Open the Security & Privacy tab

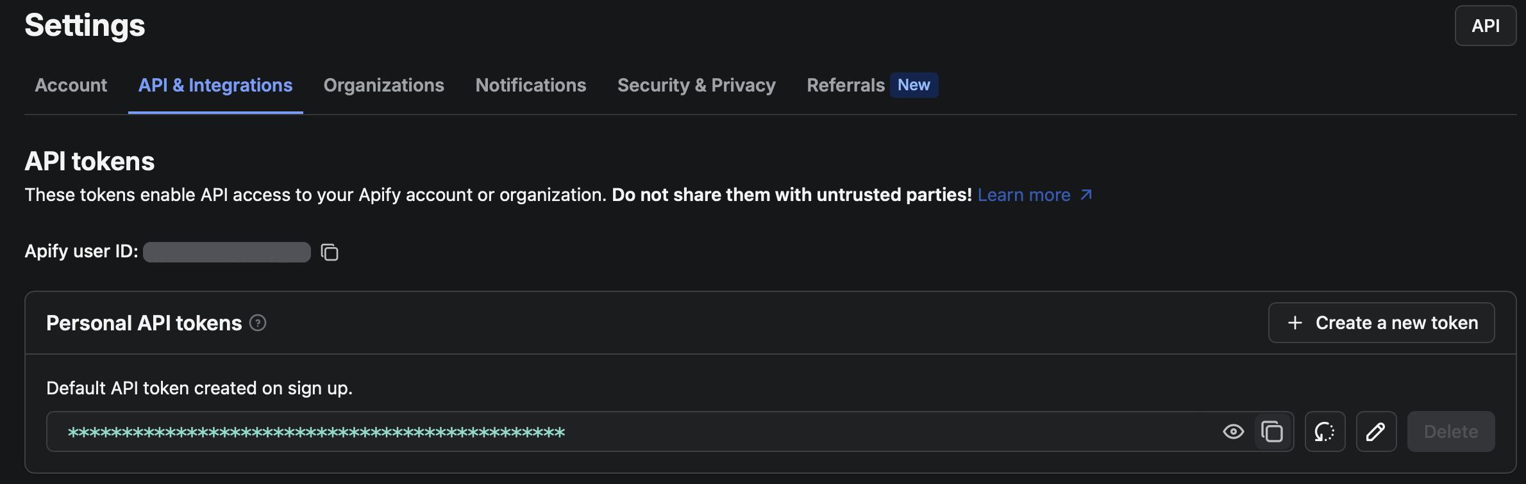point(696,85)
